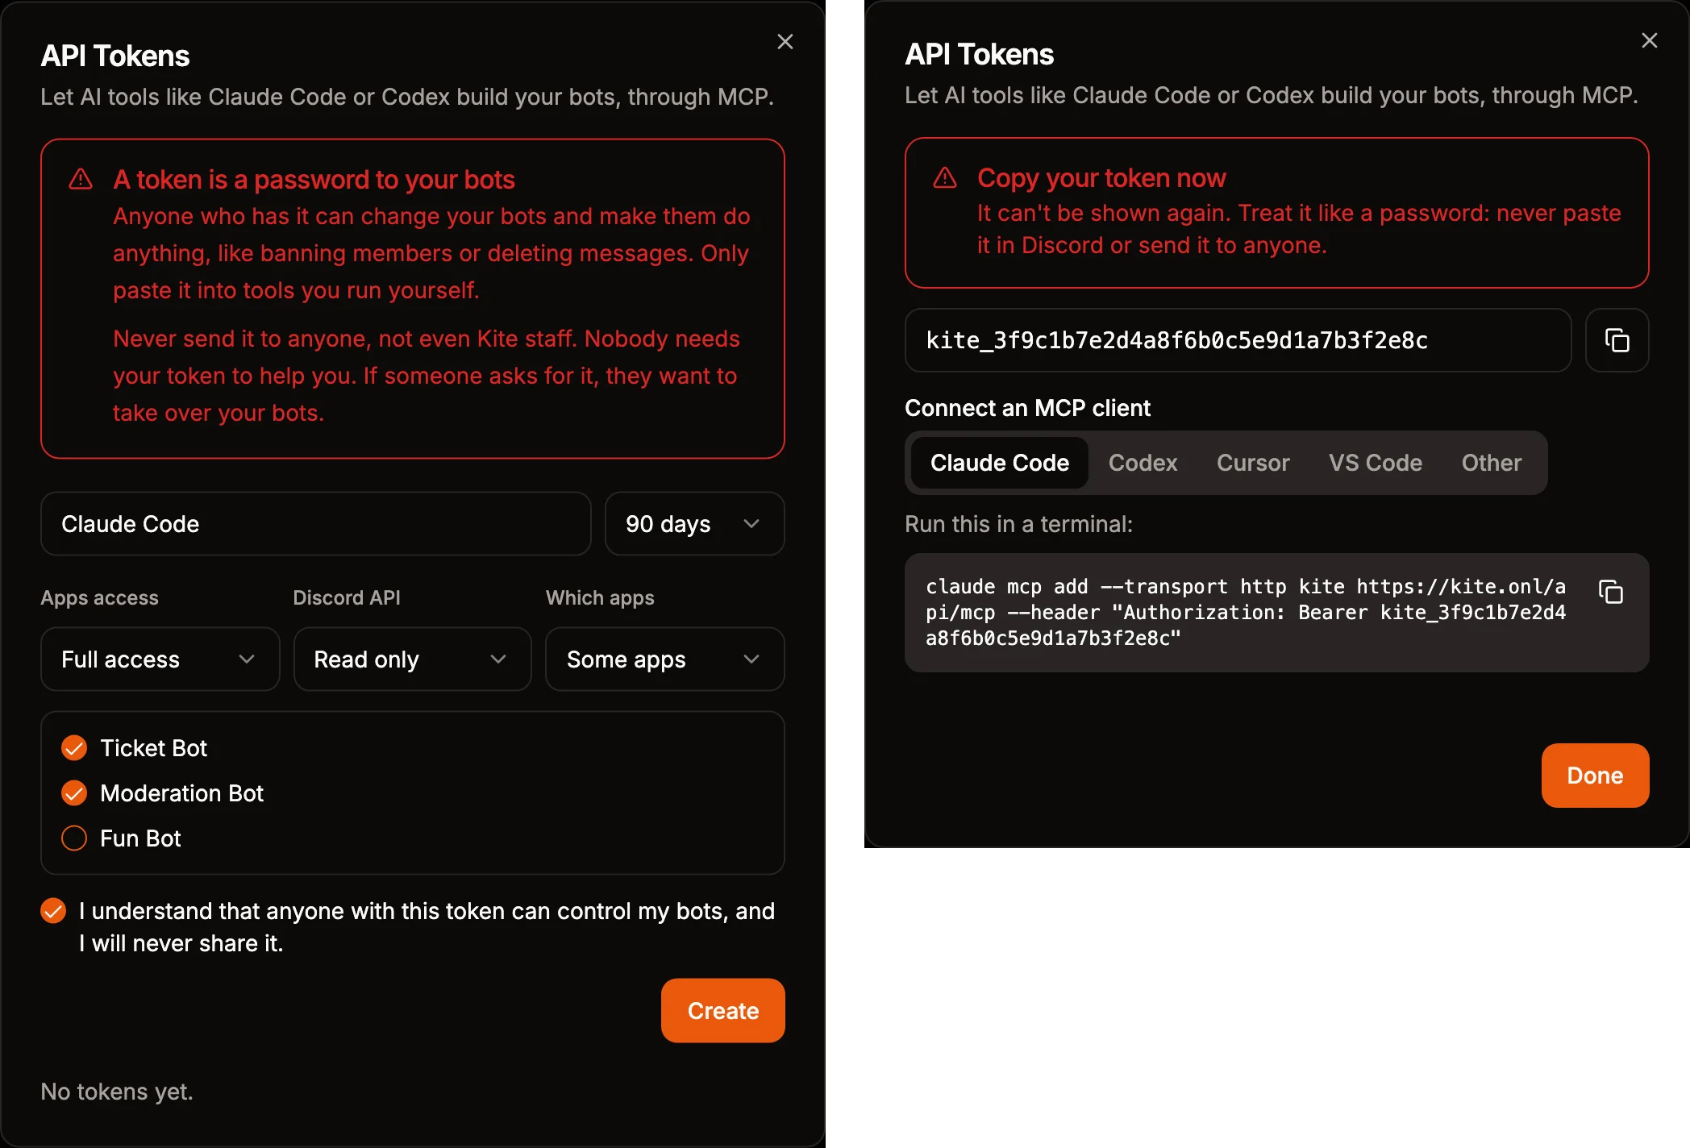Copy the claude mcp terminal command
Viewport: 1690px width, 1148px height.
coord(1610,592)
